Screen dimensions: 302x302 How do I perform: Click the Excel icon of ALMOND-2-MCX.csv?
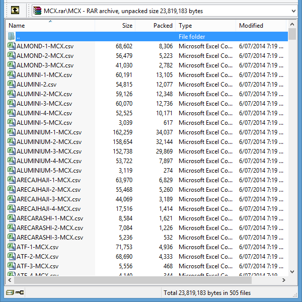pyautogui.click(x=12, y=55)
